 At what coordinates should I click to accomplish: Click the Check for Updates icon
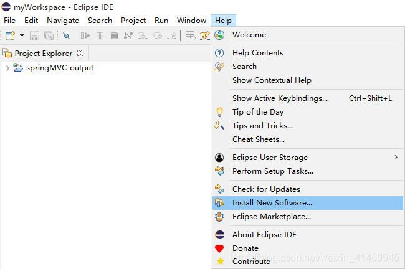(x=219, y=189)
